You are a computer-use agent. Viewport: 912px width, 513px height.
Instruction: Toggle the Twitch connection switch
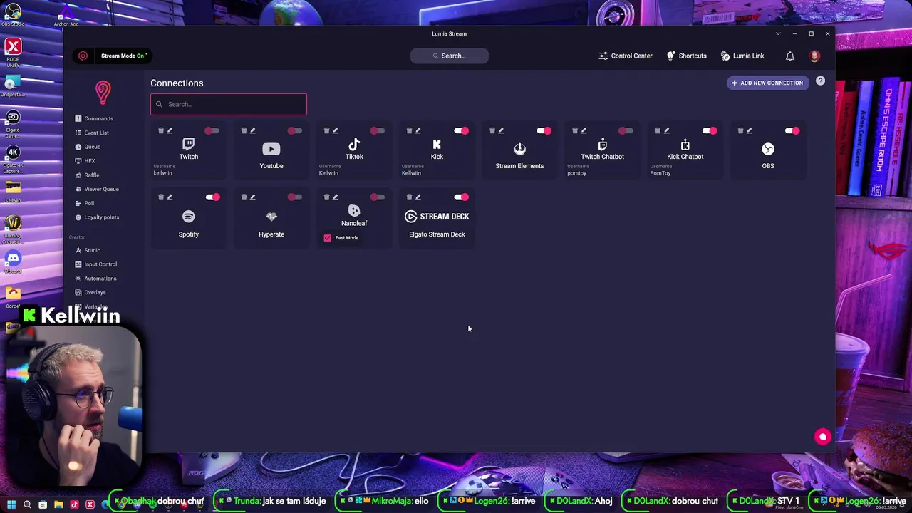pyautogui.click(x=212, y=130)
